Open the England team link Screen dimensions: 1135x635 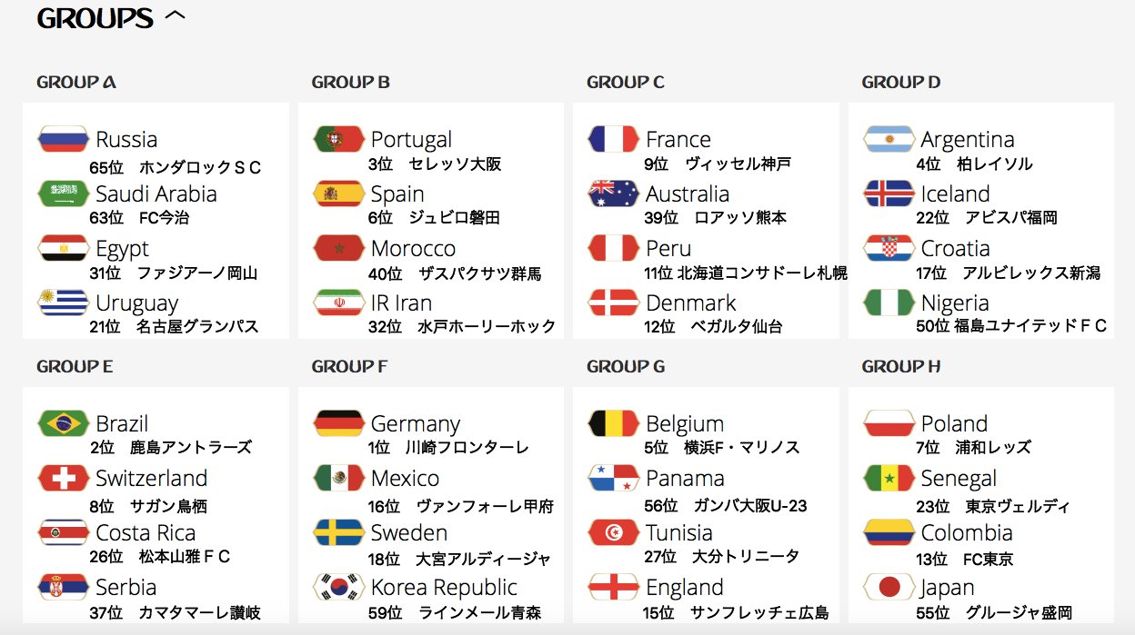(685, 587)
